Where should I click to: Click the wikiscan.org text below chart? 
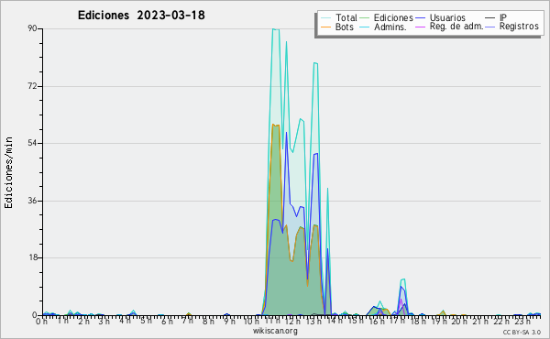[x=275, y=331]
